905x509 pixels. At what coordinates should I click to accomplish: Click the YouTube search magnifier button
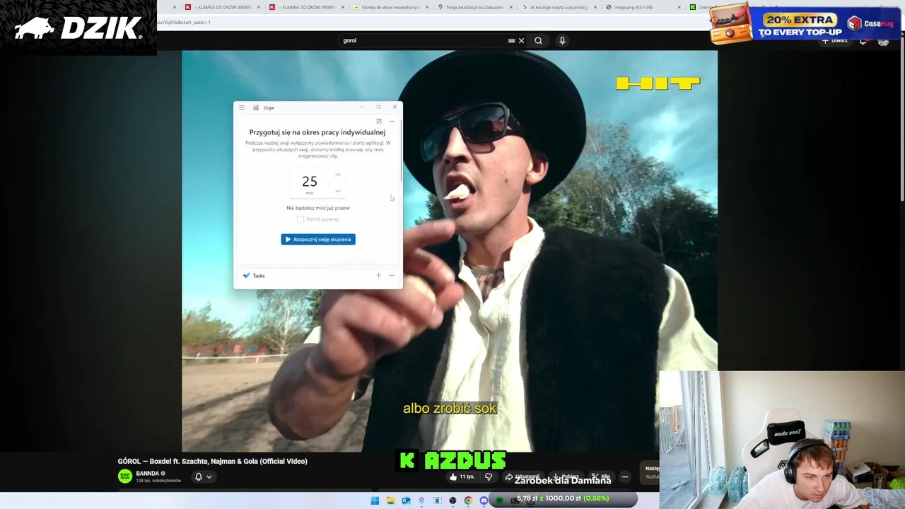[x=538, y=40]
